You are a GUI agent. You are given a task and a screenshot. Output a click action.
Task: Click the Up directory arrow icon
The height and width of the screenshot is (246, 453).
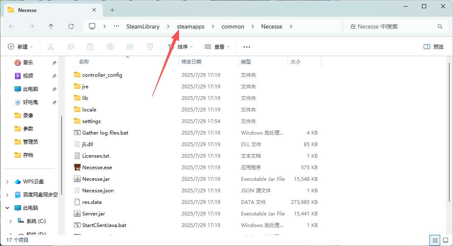coord(51,26)
